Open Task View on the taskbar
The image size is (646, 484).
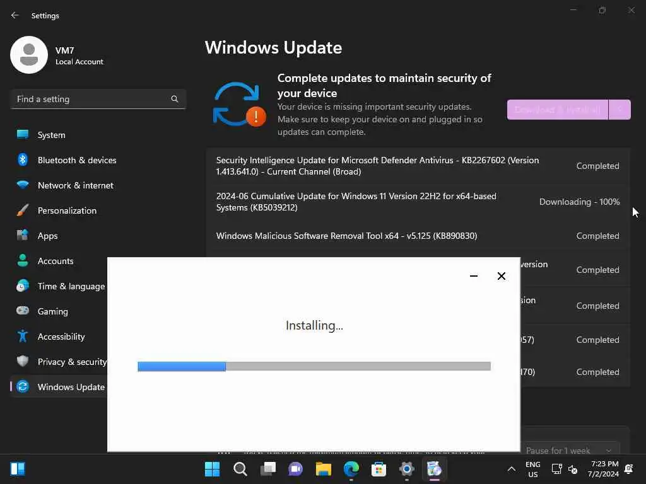[267, 469]
